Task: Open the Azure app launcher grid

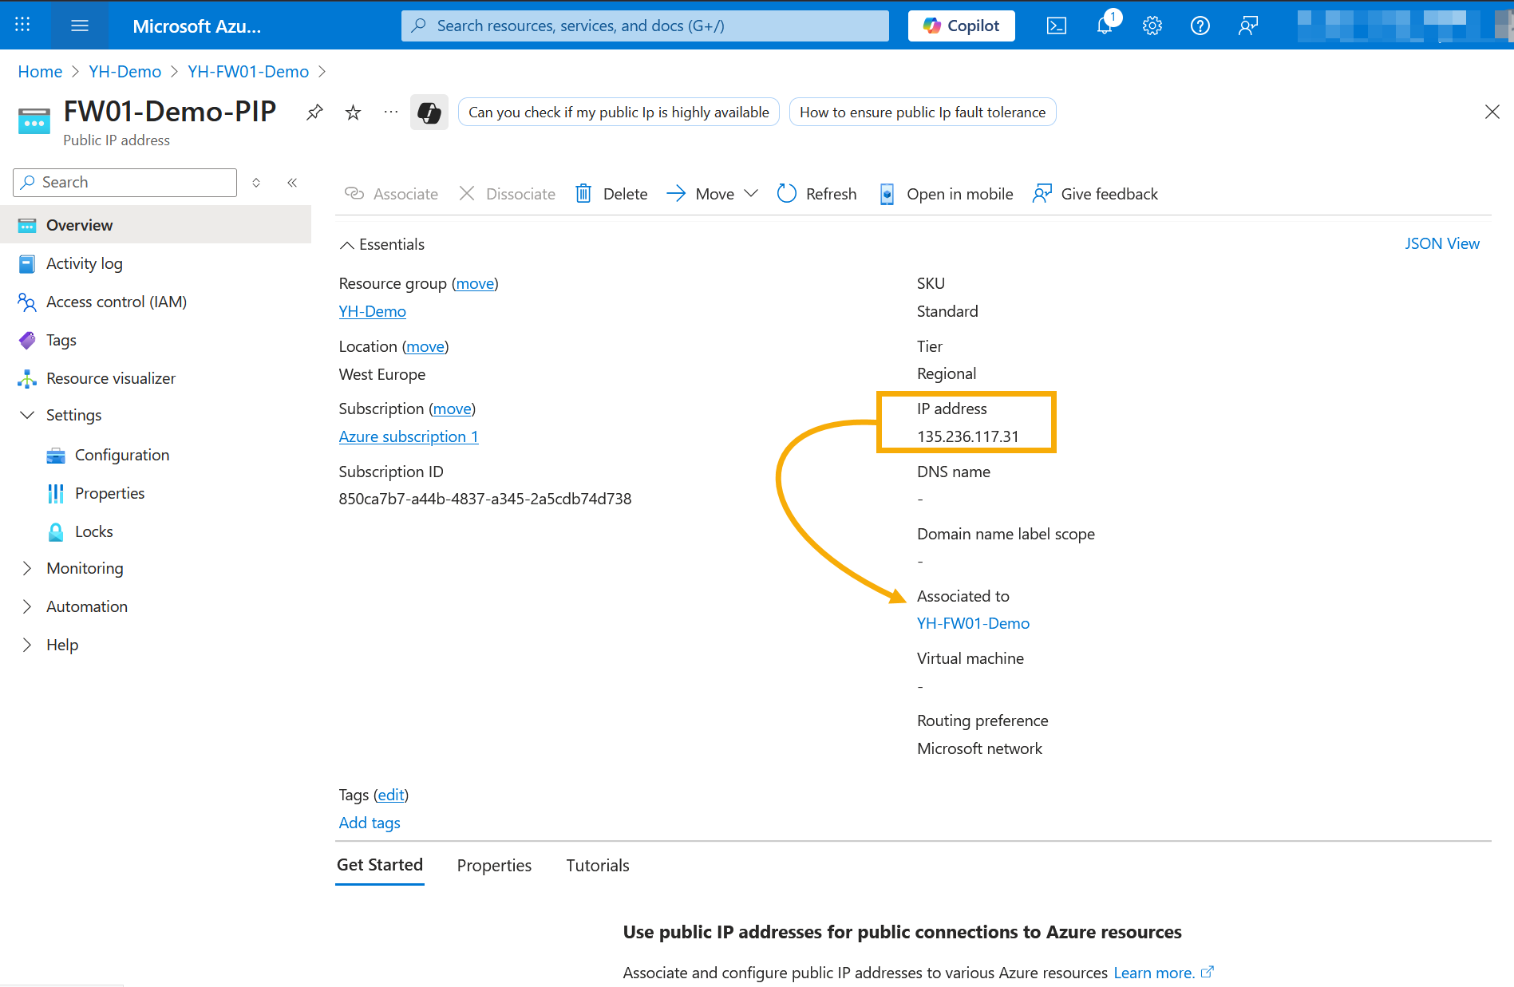Action: [x=22, y=25]
